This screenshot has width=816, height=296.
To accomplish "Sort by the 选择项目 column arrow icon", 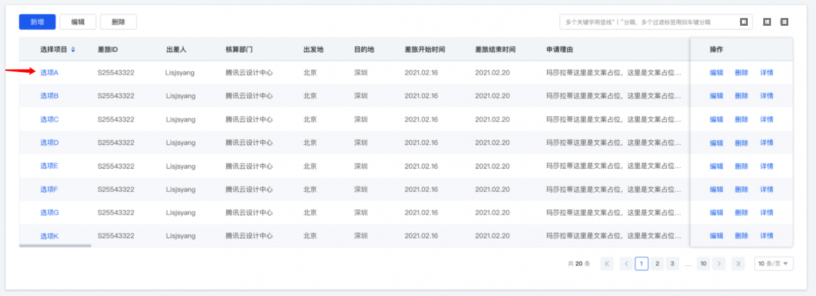I will click(73, 50).
